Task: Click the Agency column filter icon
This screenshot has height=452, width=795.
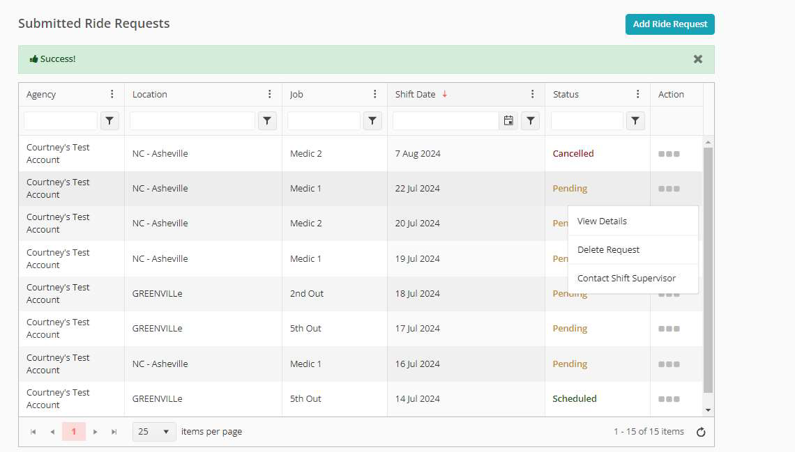Action: pos(109,121)
